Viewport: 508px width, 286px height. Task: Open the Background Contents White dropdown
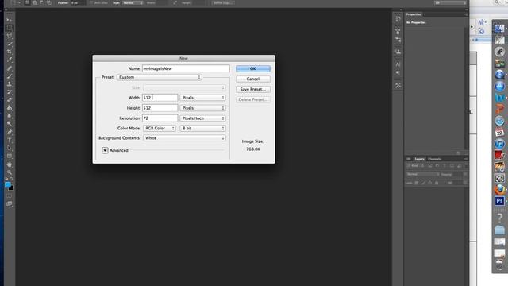click(184, 138)
